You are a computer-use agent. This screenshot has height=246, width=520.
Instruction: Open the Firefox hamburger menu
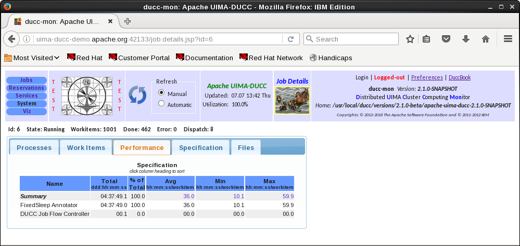pos(508,39)
